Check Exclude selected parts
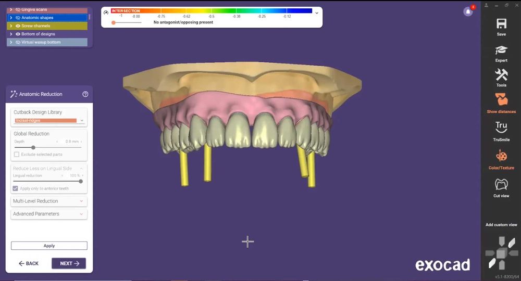 pyautogui.click(x=17, y=154)
